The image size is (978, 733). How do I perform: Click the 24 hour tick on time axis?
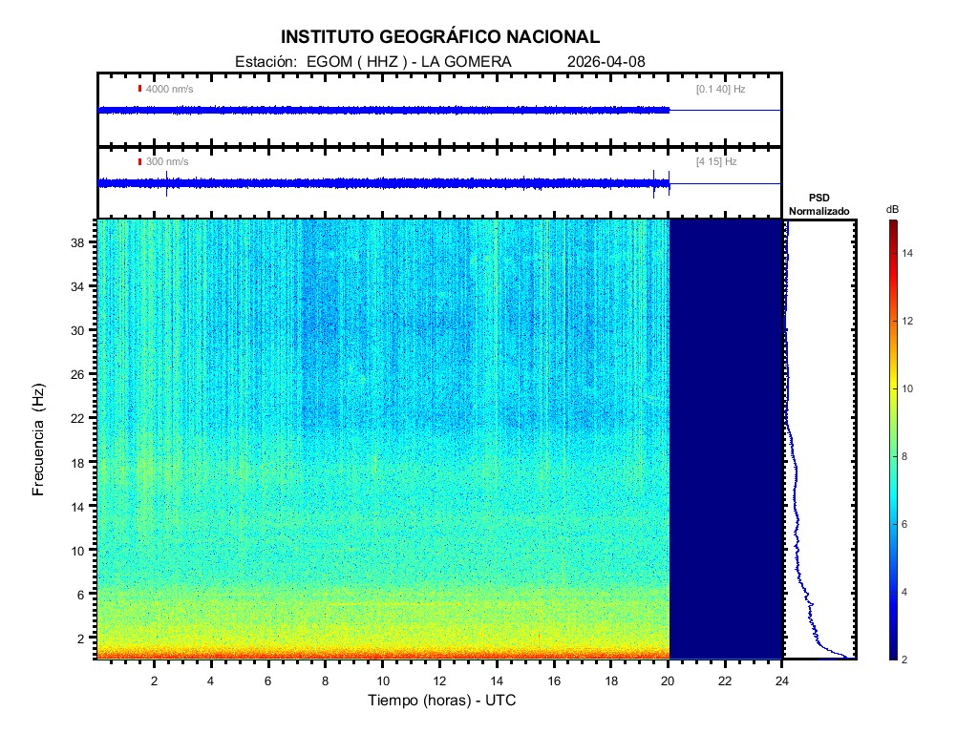click(x=782, y=680)
